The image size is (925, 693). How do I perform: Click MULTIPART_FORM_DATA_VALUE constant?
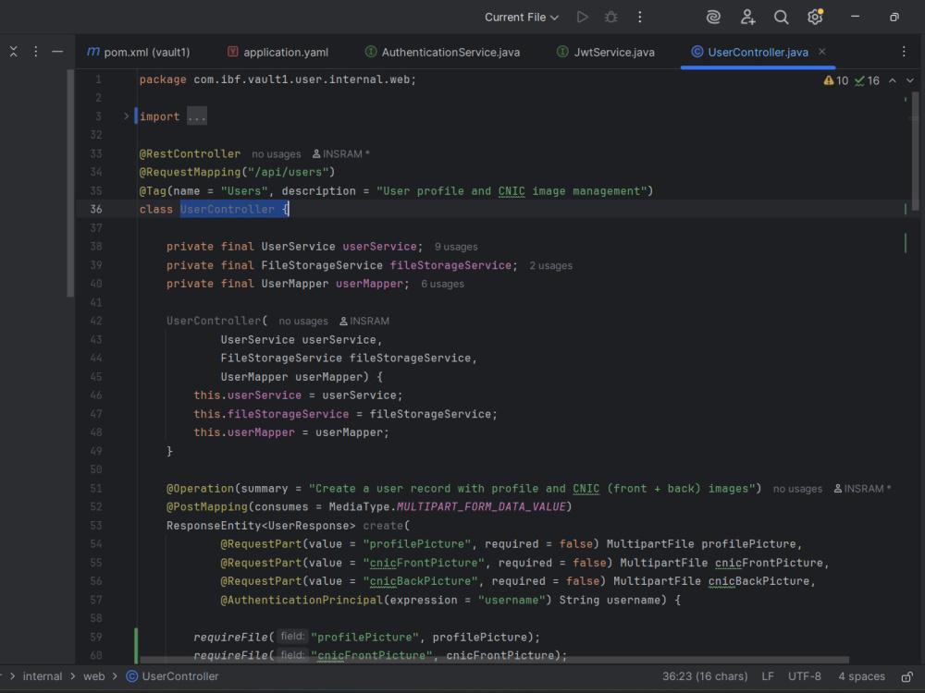click(481, 506)
